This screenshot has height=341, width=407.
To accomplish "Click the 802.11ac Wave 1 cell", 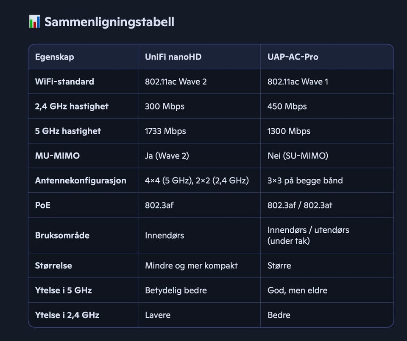I will [x=298, y=82].
